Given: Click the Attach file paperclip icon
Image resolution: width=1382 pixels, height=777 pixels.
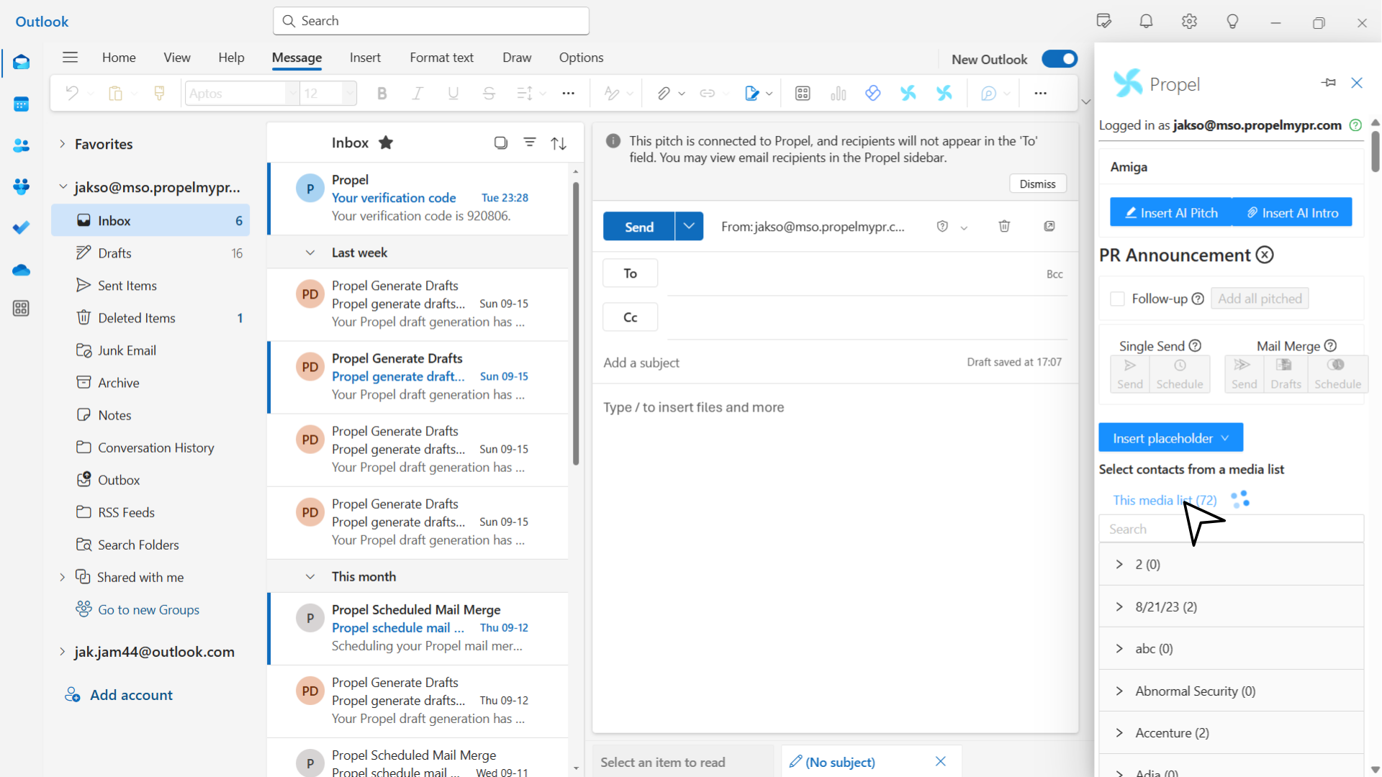Looking at the screenshot, I should click(664, 94).
